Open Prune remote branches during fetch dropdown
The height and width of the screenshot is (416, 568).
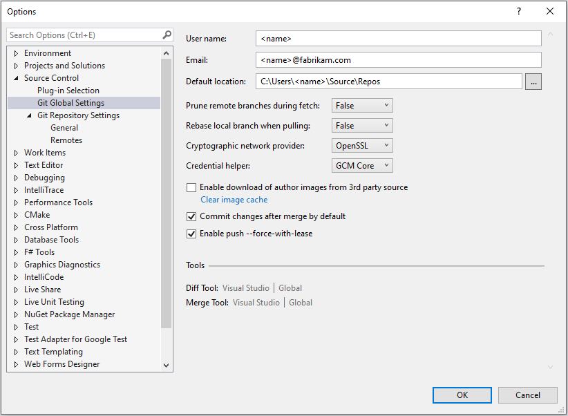click(x=362, y=106)
